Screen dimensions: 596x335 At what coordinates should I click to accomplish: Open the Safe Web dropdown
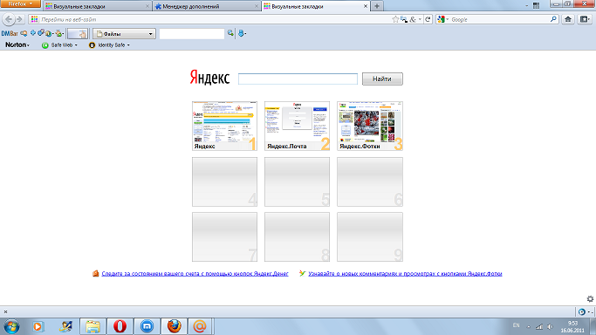pyautogui.click(x=60, y=45)
